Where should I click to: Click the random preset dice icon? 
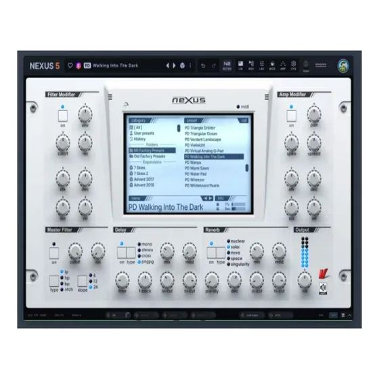(182, 66)
